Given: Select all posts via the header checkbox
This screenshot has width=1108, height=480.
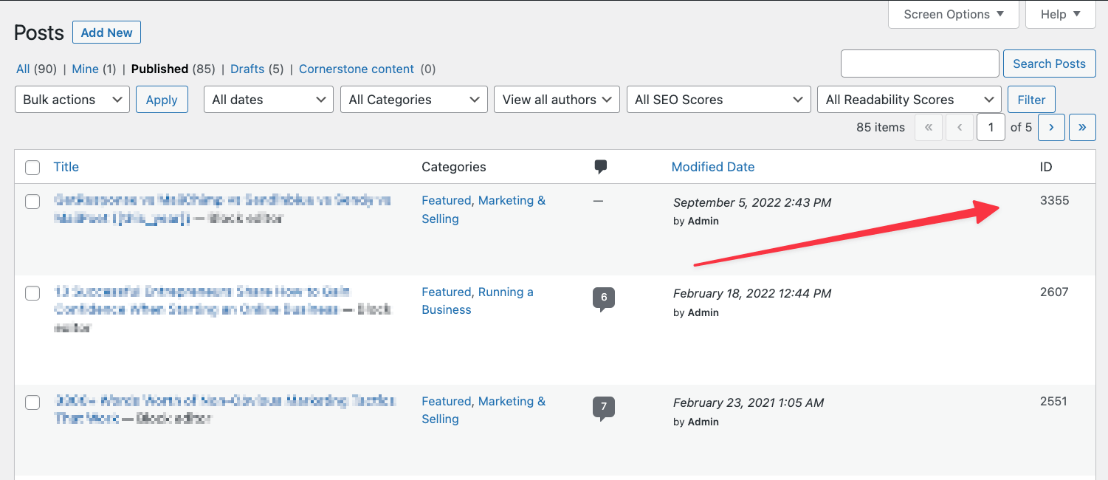Looking at the screenshot, I should point(32,167).
